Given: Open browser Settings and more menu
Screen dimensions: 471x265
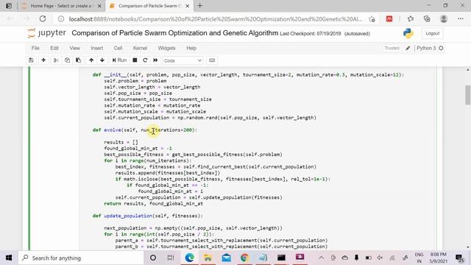Looking at the screenshot, I should tap(461, 19).
